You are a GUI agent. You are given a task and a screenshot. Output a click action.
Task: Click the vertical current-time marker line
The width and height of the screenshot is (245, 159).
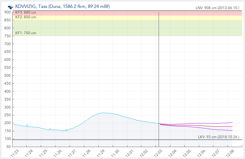[x=159, y=76]
